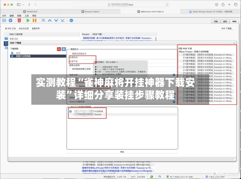Open the Torrent content layout dropdown
241x179 pixels.
click(x=174, y=102)
